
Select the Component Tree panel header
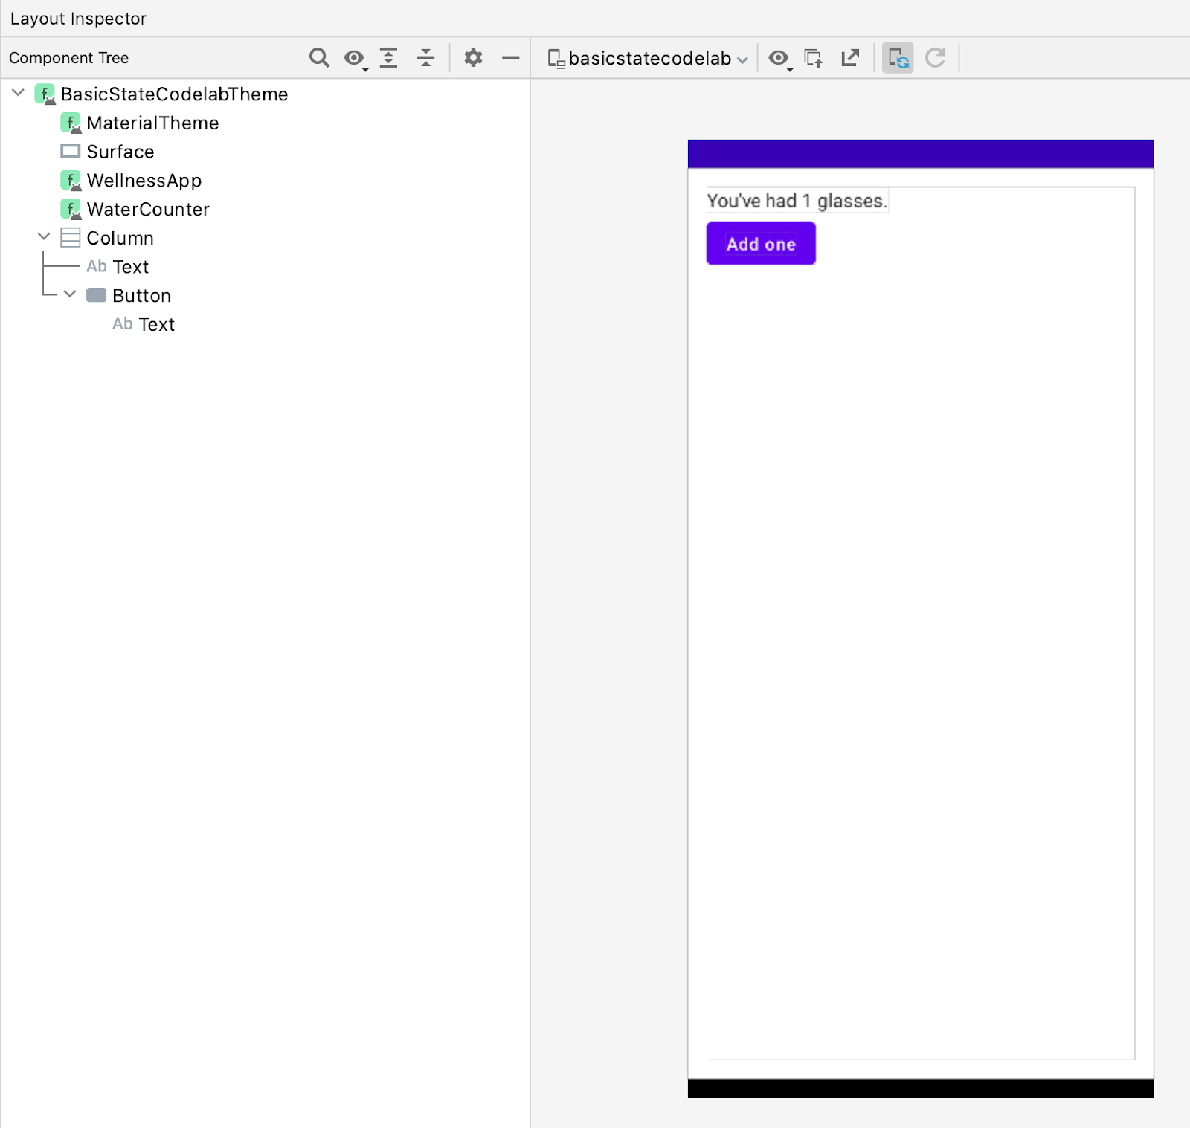point(68,57)
